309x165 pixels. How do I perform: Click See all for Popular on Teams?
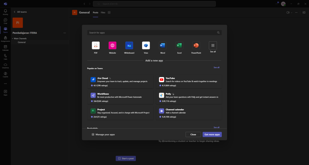(x=216, y=67)
